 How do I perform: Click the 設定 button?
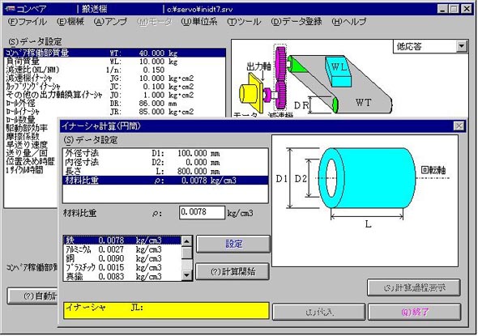click(233, 244)
